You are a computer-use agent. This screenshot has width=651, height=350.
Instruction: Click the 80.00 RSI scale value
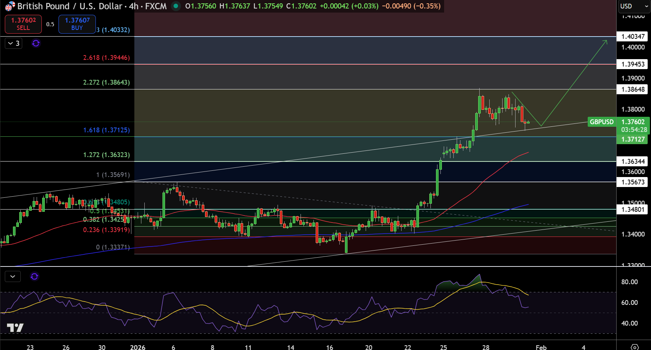(x=630, y=282)
